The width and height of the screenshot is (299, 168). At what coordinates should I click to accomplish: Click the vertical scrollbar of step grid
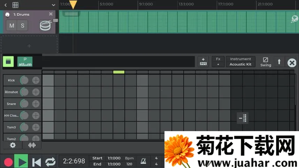296,89
